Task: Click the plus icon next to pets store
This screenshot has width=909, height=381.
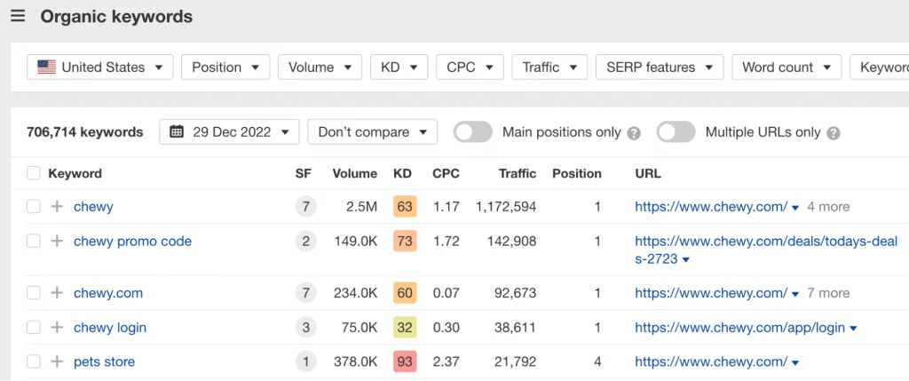Action: pos(57,362)
